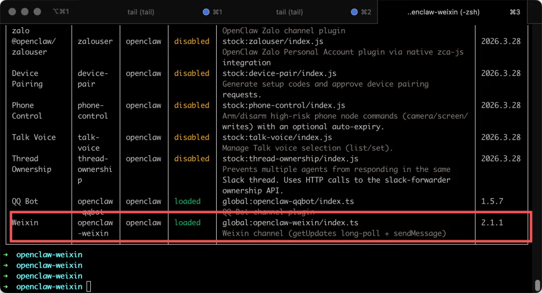Click 'Phone Control' plugin name
Viewport: 542px width, 293px height.
(x=27, y=111)
